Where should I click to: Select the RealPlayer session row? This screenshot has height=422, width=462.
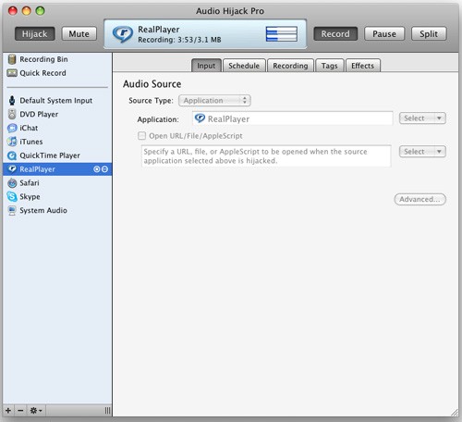click(x=57, y=169)
